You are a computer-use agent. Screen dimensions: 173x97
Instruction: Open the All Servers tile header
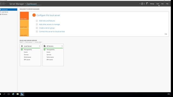pyautogui.click(x=53, y=46)
